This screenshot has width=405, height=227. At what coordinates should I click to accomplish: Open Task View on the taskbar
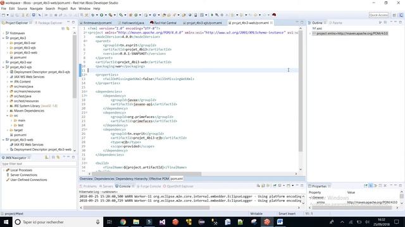[x=109, y=222]
